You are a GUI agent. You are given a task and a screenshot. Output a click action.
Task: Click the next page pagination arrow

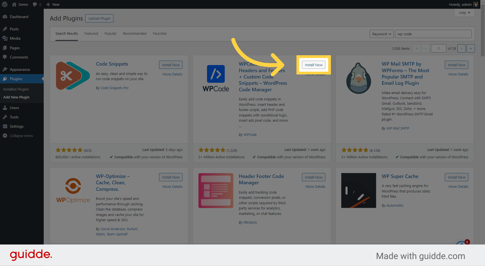pos(462,48)
